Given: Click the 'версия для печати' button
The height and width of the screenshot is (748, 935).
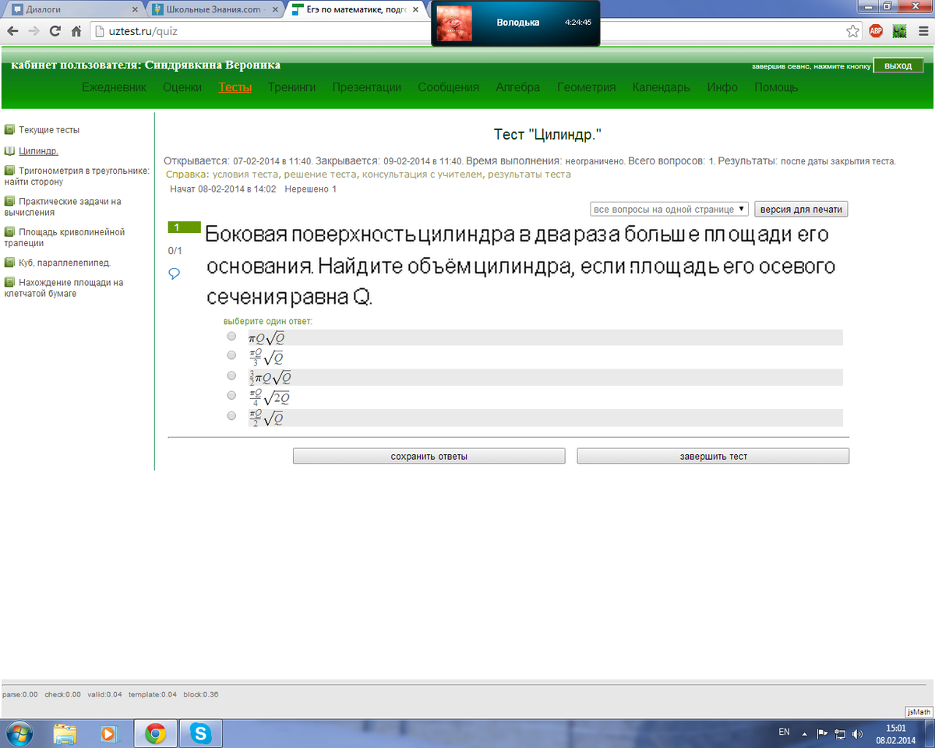Looking at the screenshot, I should tap(801, 209).
